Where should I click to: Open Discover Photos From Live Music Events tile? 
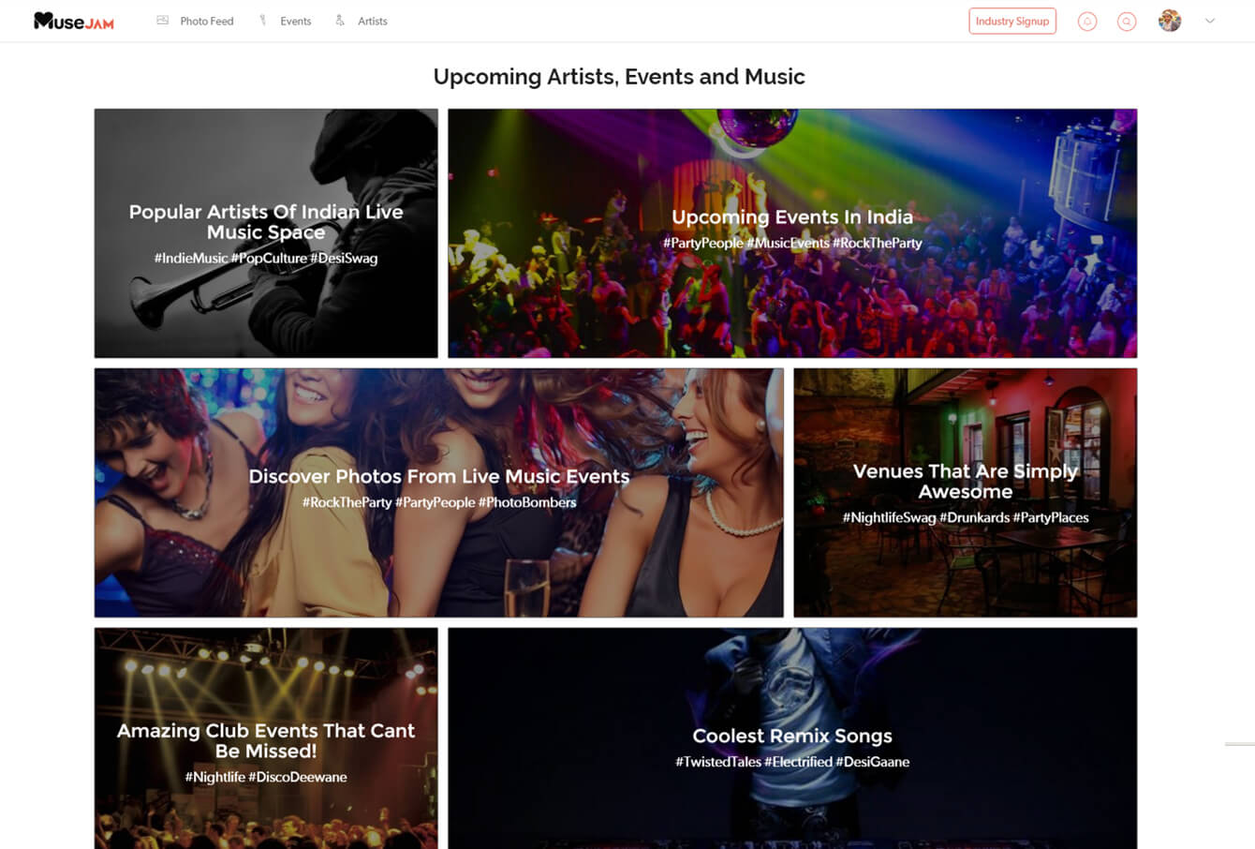click(x=438, y=493)
